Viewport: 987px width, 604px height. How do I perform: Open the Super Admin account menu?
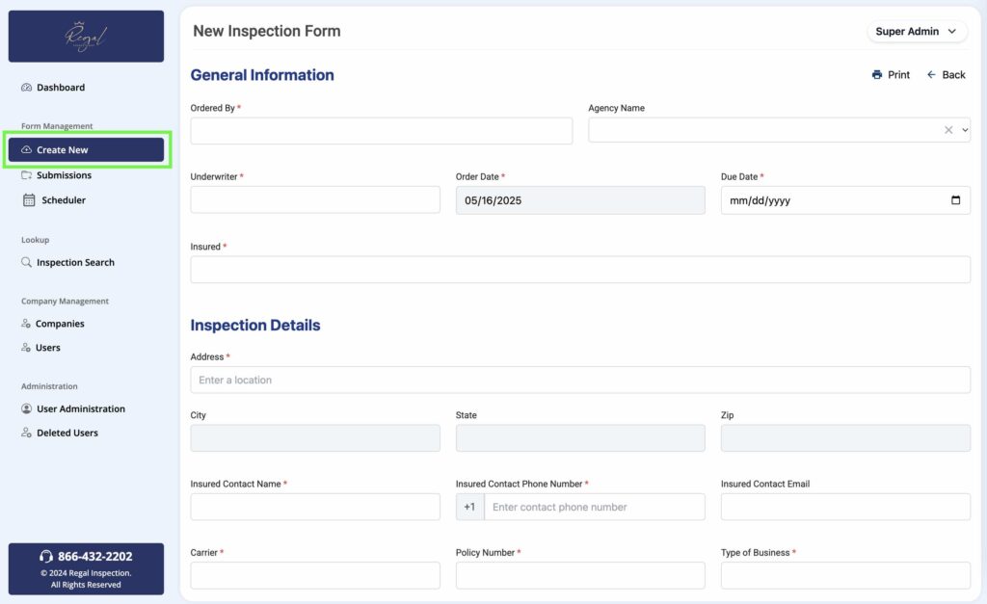tap(917, 32)
